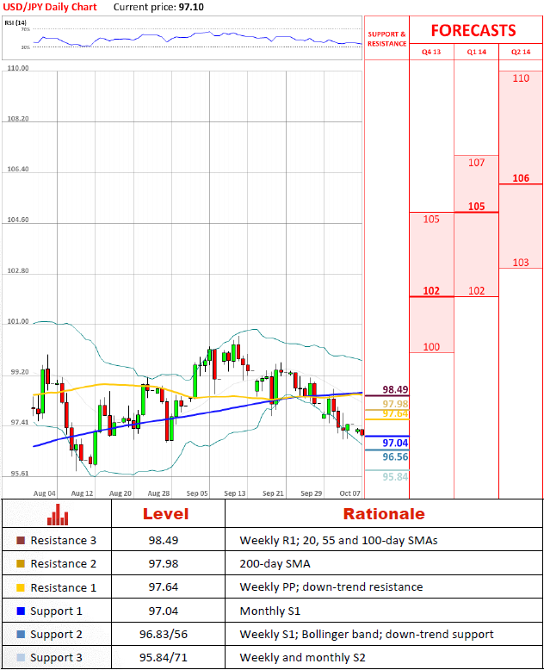Click the red bar chart icon

(x=58, y=514)
